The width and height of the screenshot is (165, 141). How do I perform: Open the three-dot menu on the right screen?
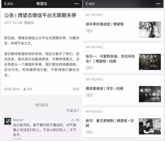pos(158,4)
